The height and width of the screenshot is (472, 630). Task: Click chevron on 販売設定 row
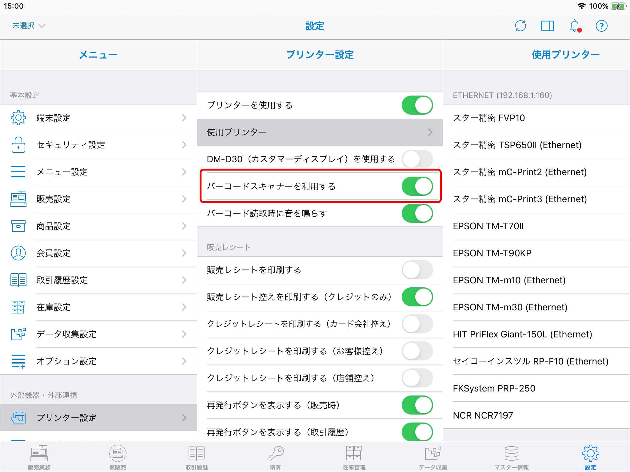[184, 199]
